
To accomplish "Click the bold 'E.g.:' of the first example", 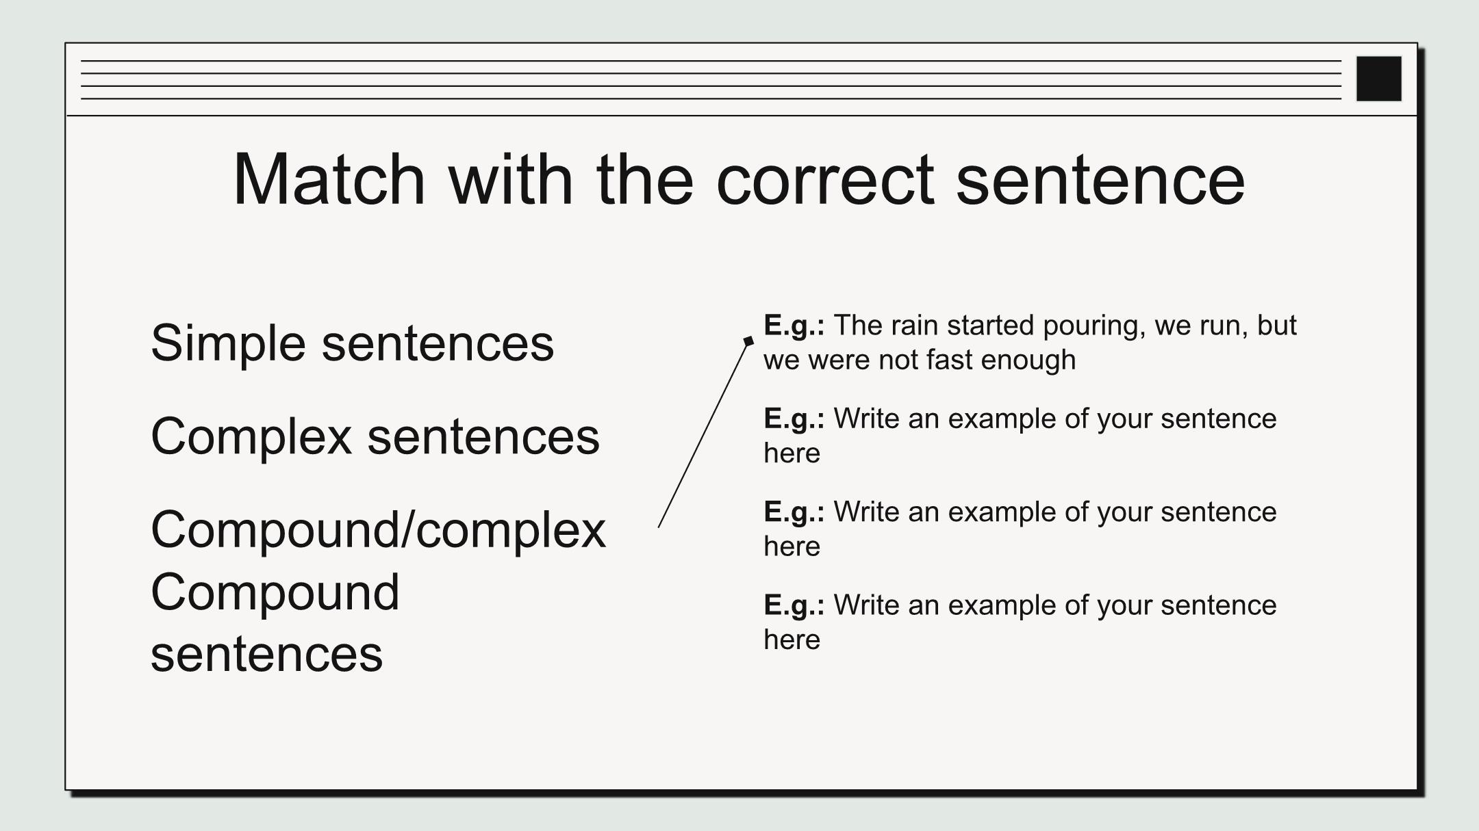I will 794,326.
